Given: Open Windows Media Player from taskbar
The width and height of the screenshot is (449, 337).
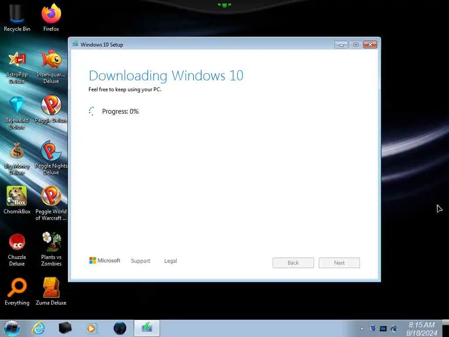Looking at the screenshot, I should [x=92, y=328].
